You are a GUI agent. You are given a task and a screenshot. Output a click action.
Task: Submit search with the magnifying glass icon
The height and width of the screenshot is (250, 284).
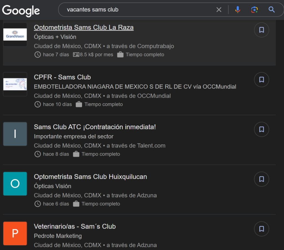[x=272, y=10]
